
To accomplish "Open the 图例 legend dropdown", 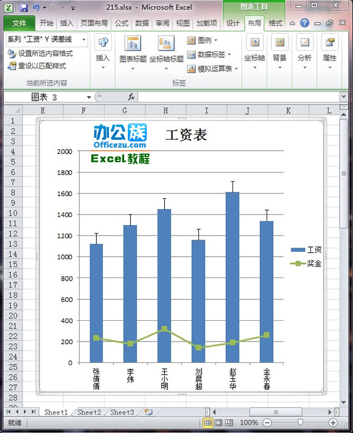I will [x=202, y=41].
